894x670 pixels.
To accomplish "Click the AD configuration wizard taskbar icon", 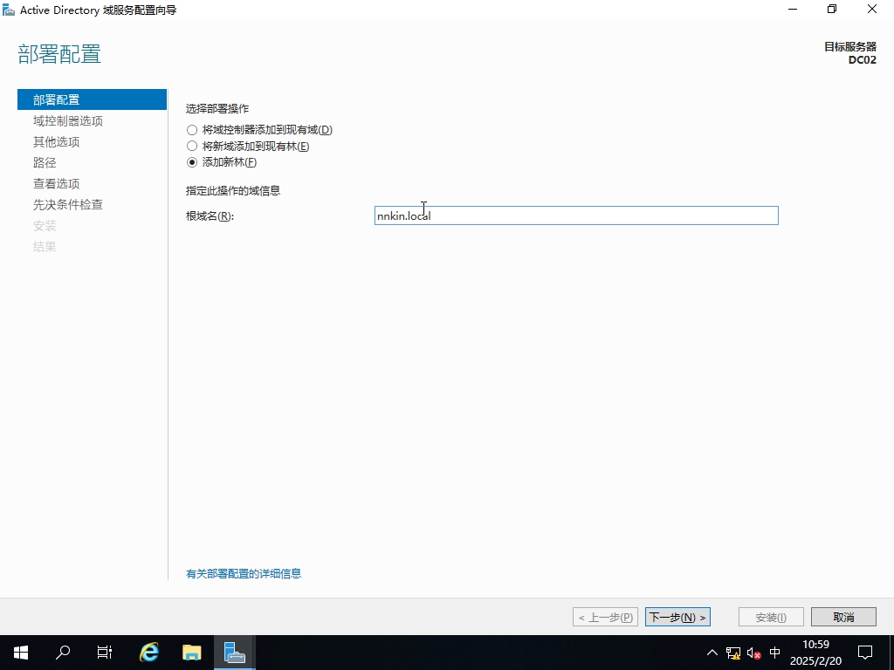I will click(x=234, y=652).
